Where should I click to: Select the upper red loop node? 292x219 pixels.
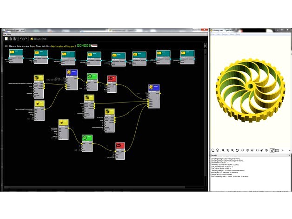[x=112, y=84]
